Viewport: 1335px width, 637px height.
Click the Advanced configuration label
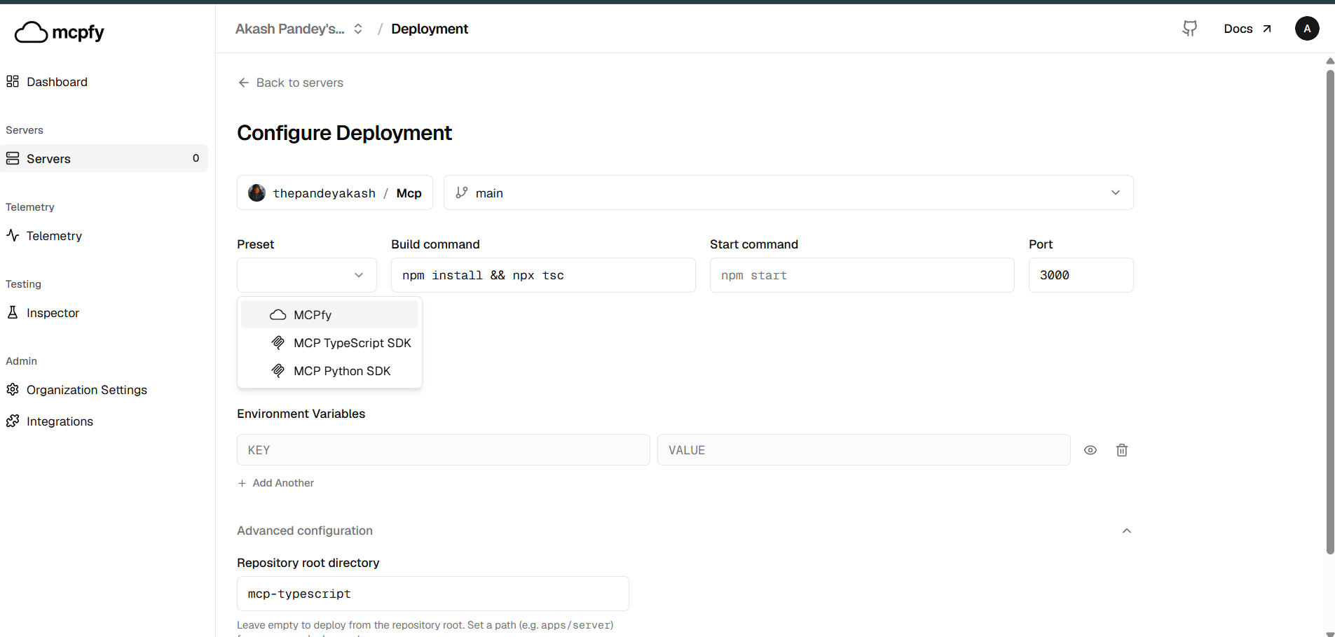click(x=305, y=531)
